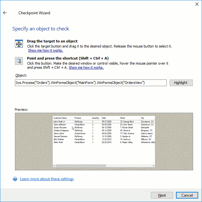Click the 'Quantity' column header in preview
Screen dimensions: 202x202
tap(96, 118)
